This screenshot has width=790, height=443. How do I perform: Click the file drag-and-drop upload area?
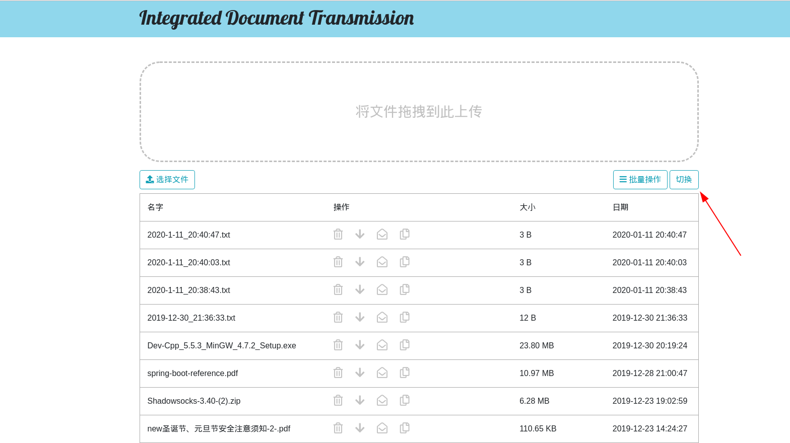point(419,112)
